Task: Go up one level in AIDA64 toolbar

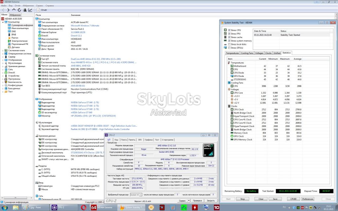Action: tap(14, 10)
